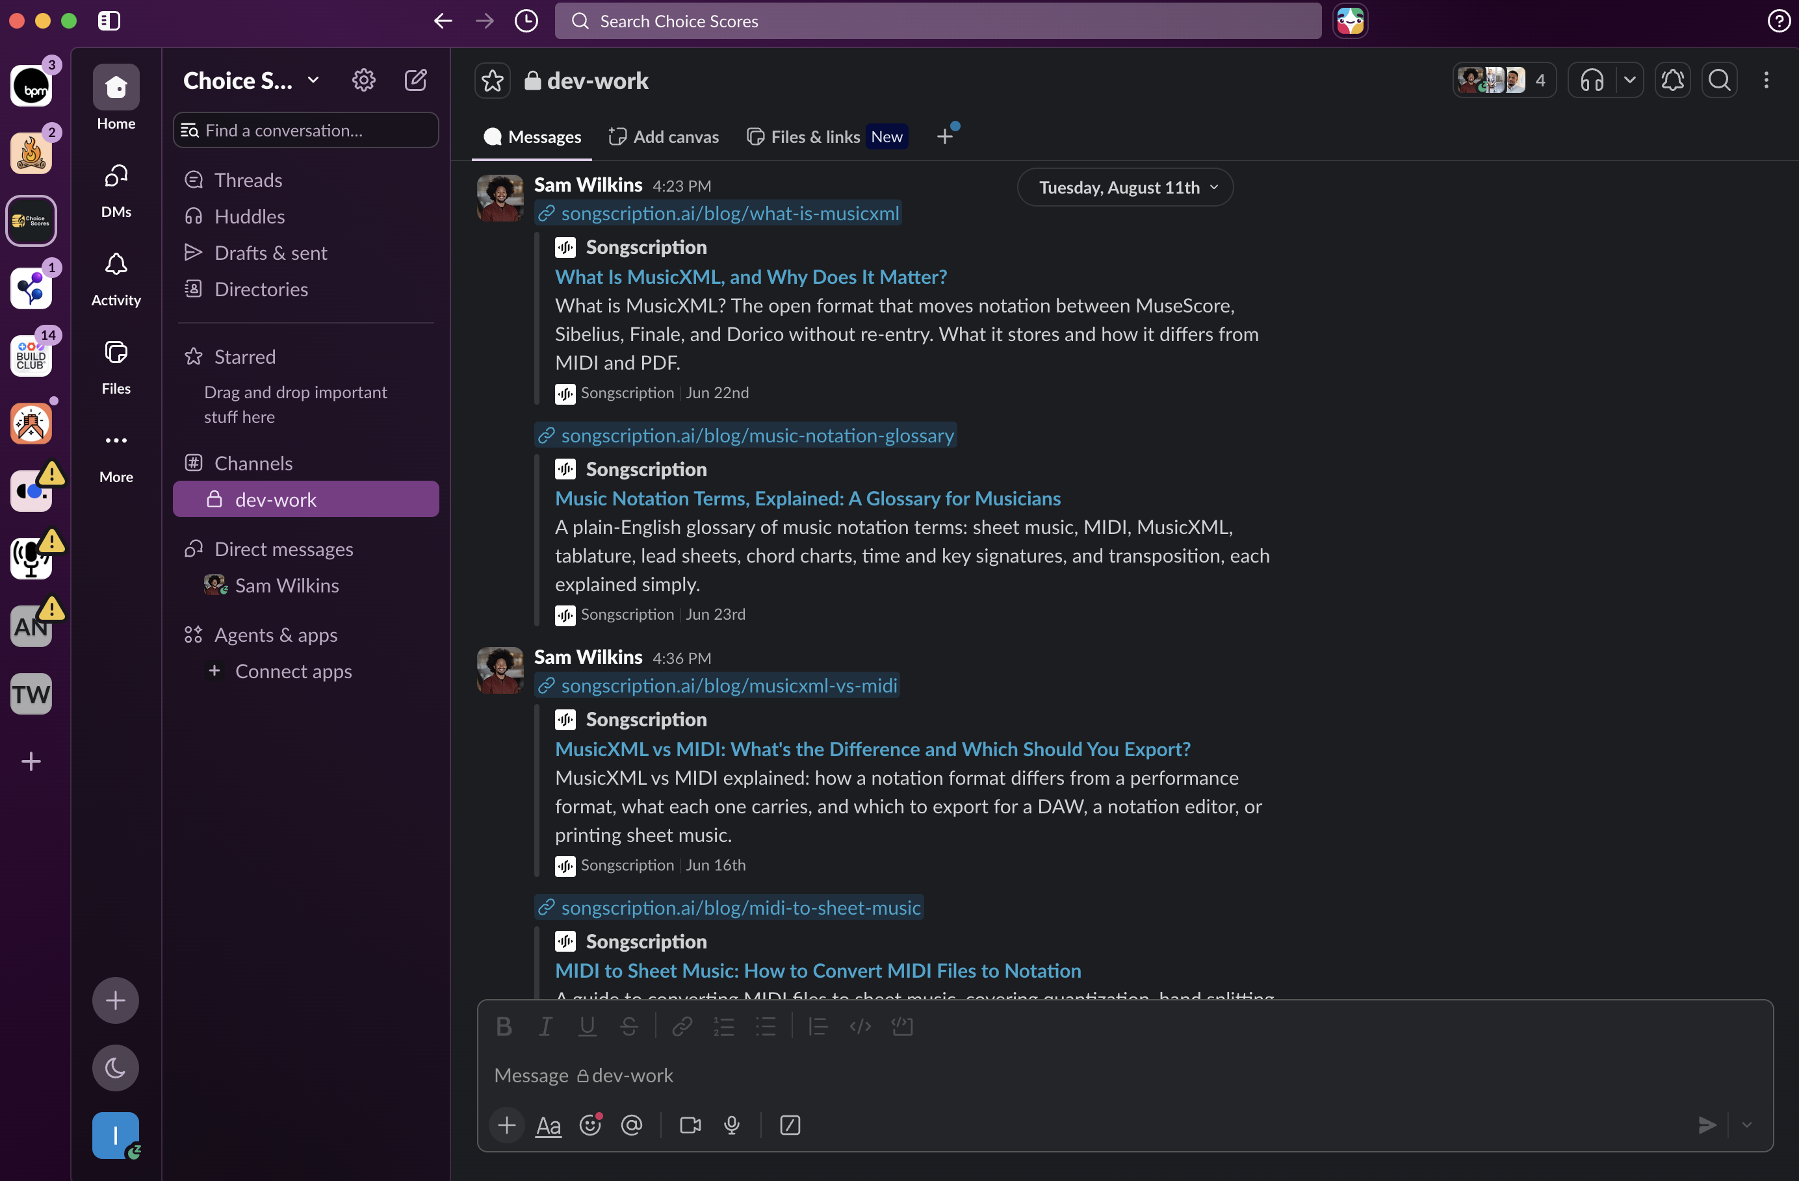The width and height of the screenshot is (1799, 1181).
Task: Open the MusicXML vs MIDI article title
Action: coord(872,750)
